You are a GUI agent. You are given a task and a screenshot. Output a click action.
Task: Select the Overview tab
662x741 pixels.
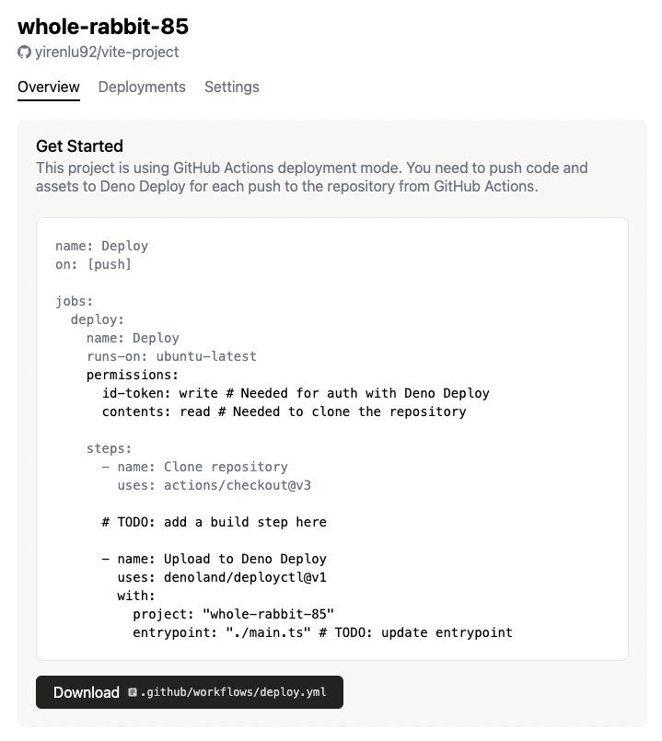pos(48,87)
